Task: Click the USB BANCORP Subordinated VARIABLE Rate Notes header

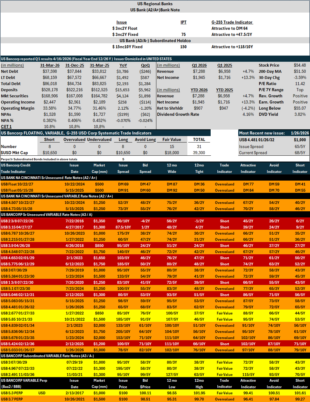Action: pos(47,356)
